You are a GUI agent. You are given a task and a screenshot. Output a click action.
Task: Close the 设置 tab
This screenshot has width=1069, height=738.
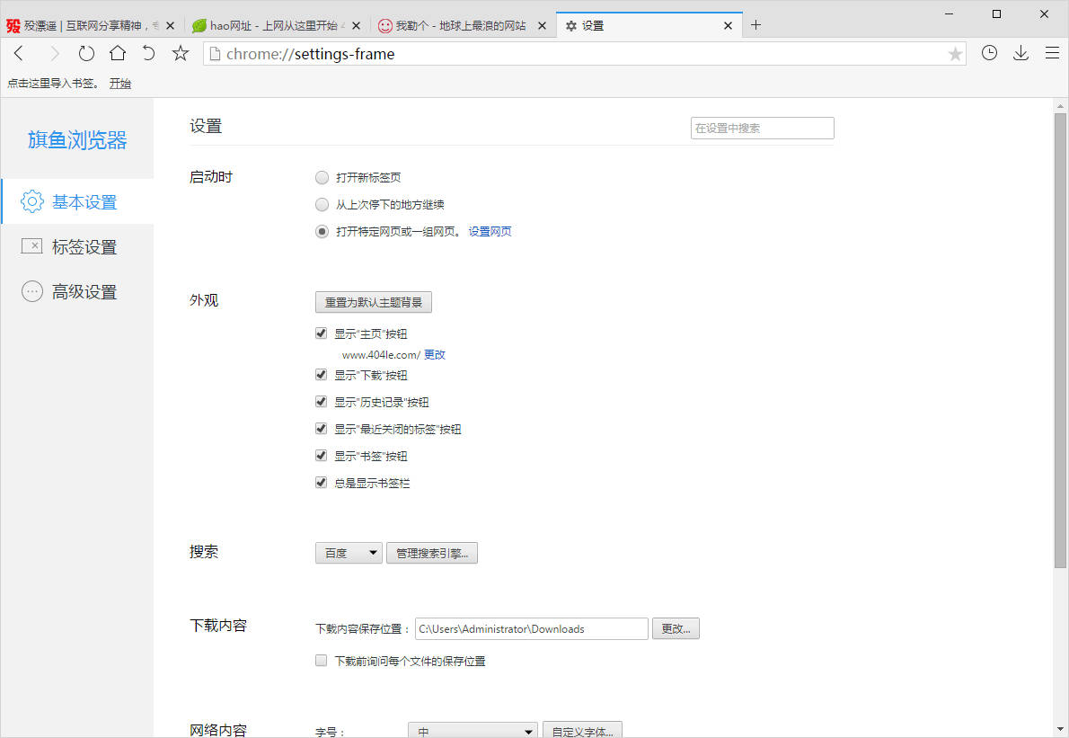click(729, 26)
